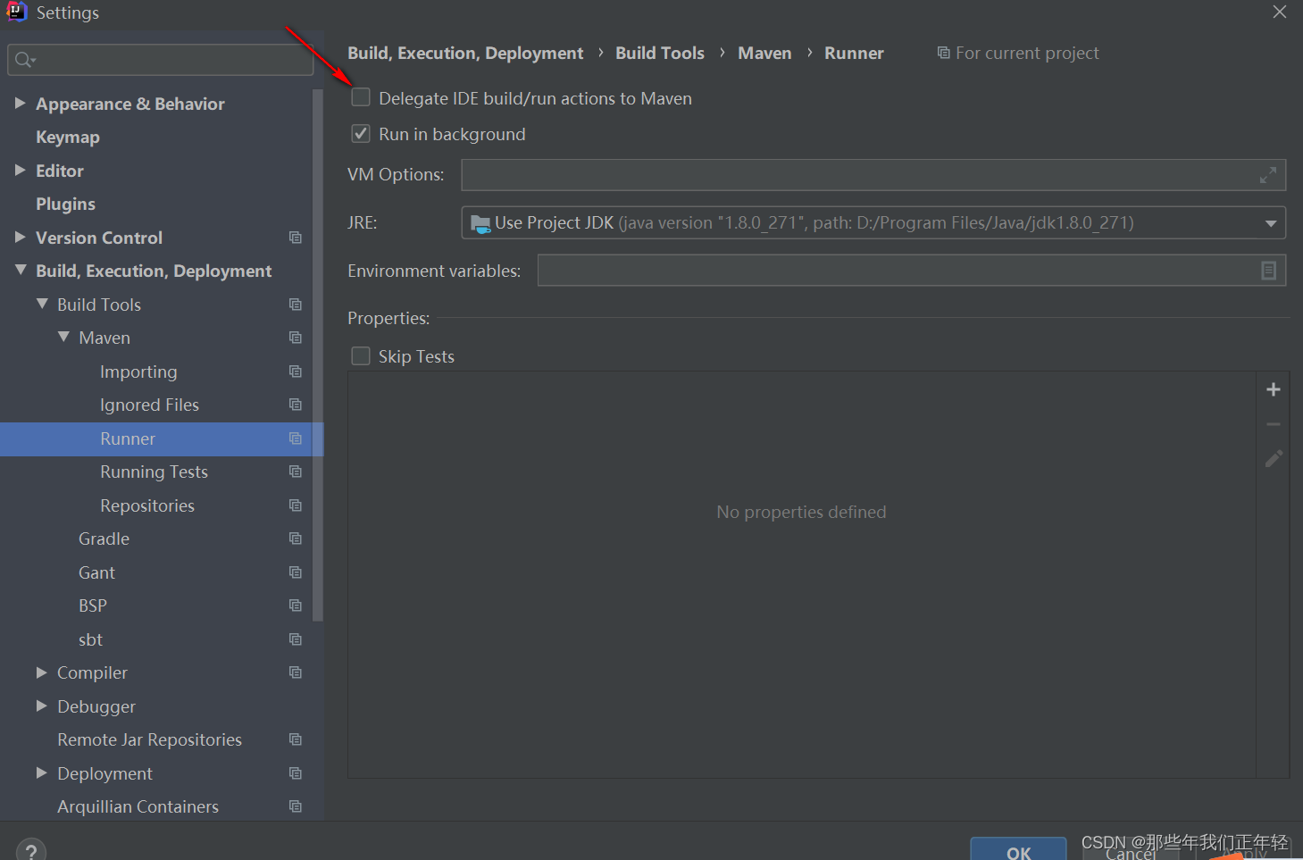The width and height of the screenshot is (1303, 860).
Task: Click project-level icon beside Compiler
Action: (296, 672)
